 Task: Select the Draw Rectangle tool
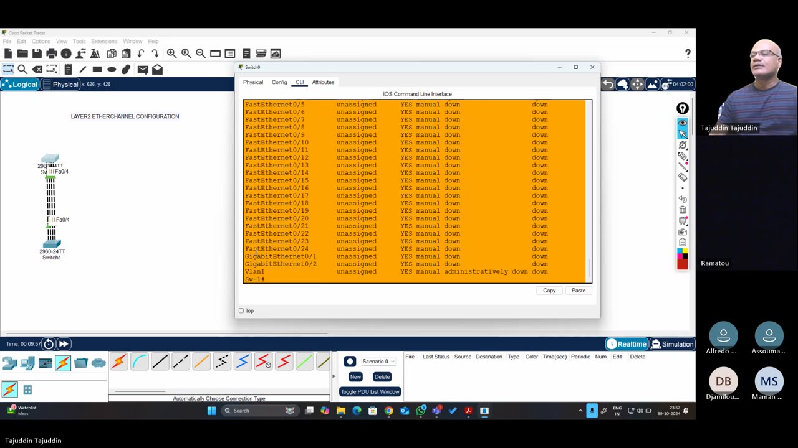[x=97, y=70]
